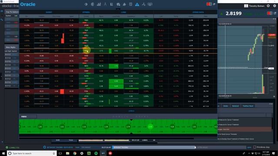Click the highlighted news row in news panel

point(245,129)
